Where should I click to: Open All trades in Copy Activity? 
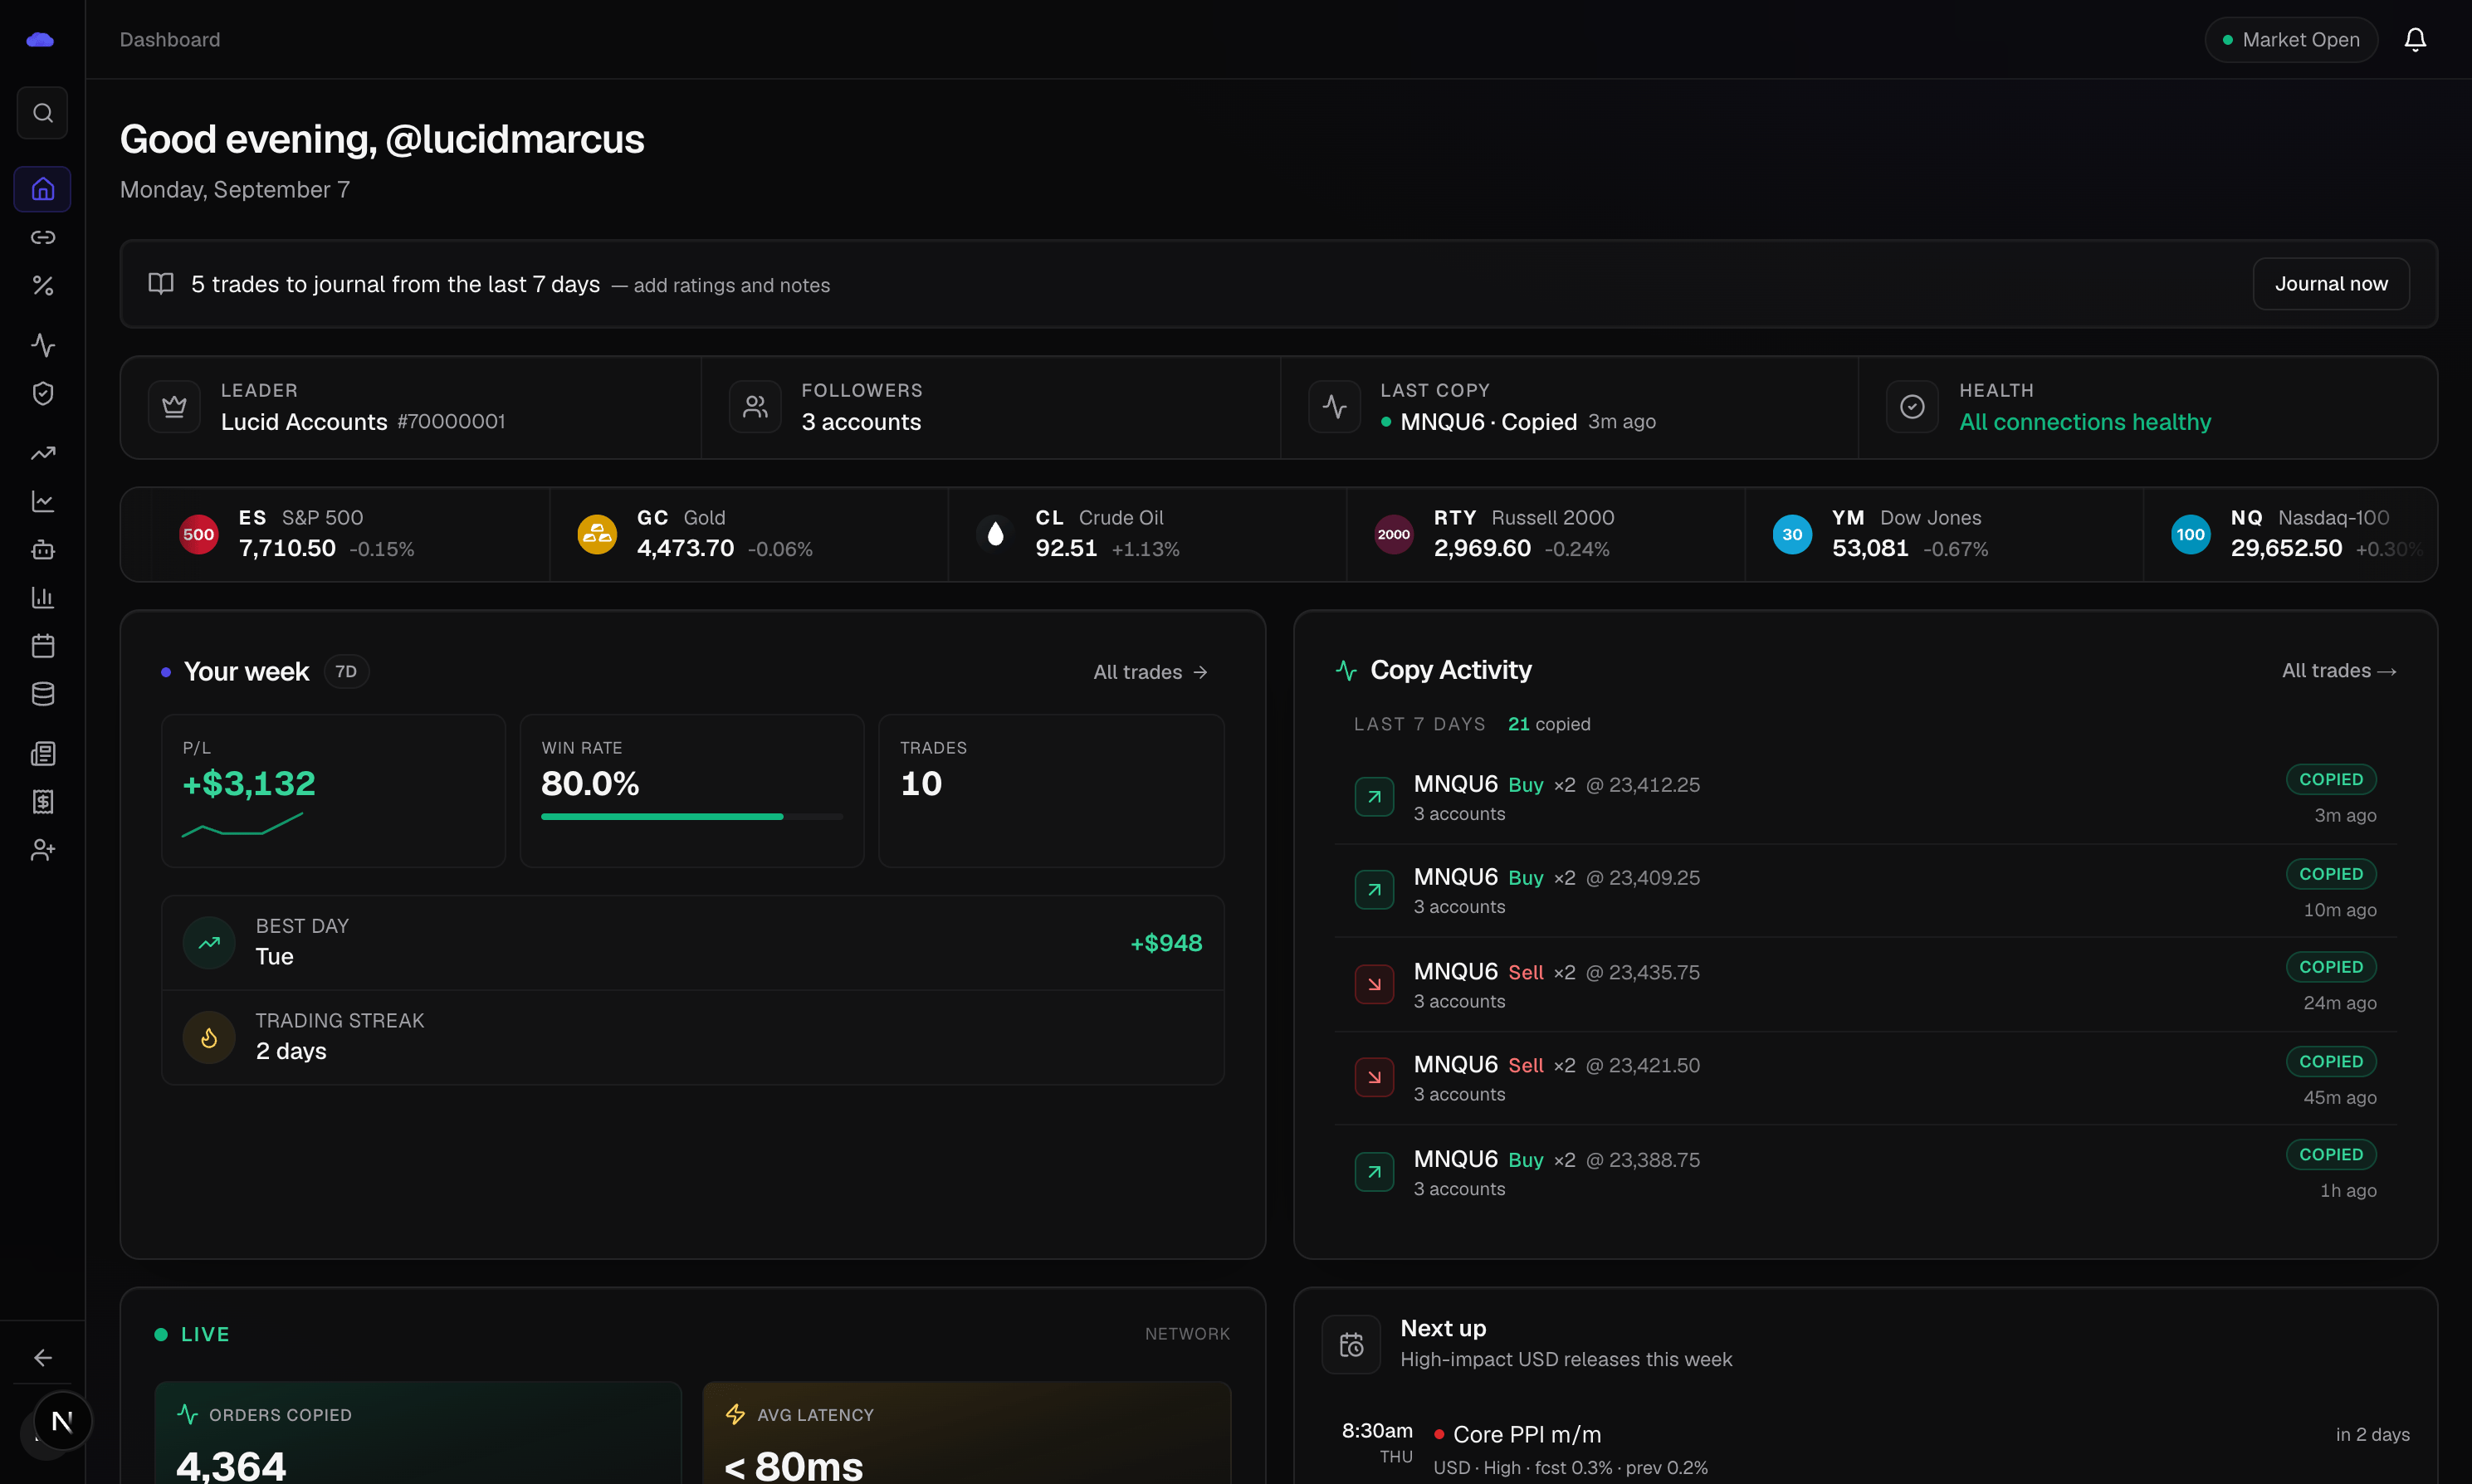[2339, 671]
